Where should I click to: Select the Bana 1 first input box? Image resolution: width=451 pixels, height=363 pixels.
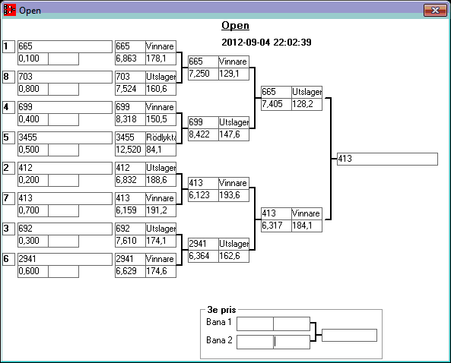(255, 324)
